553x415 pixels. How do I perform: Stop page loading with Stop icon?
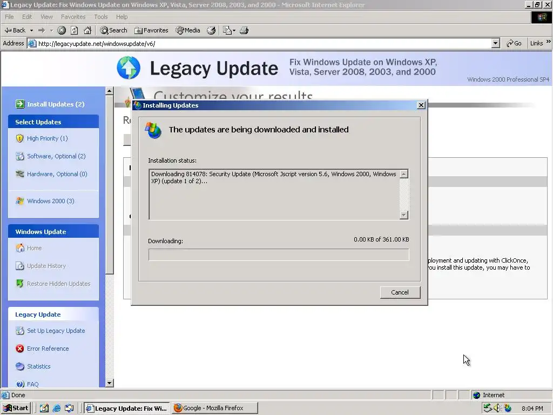[x=62, y=30]
